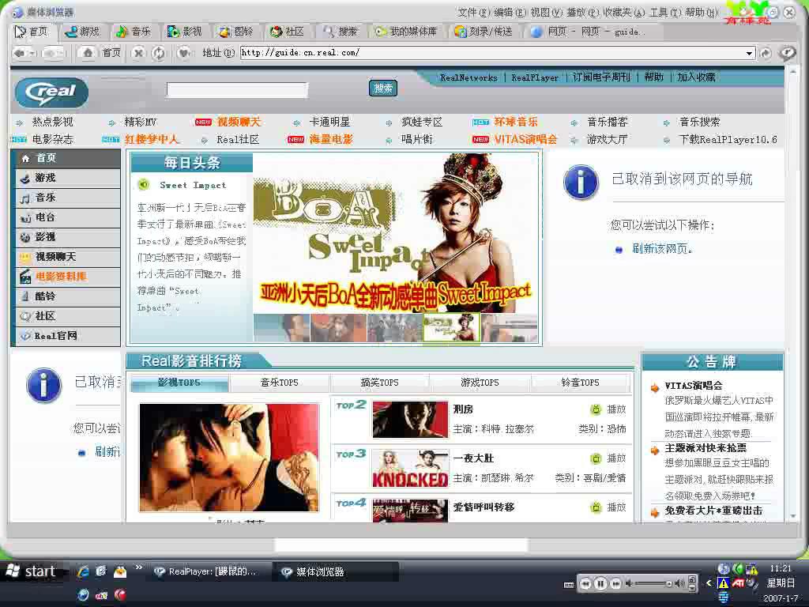809x607 pixels.
Task: Select 视频聊天 in left sidebar
Action: coord(66,257)
